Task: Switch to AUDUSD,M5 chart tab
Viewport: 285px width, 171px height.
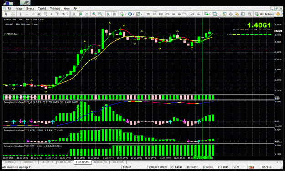Action: [100, 162]
